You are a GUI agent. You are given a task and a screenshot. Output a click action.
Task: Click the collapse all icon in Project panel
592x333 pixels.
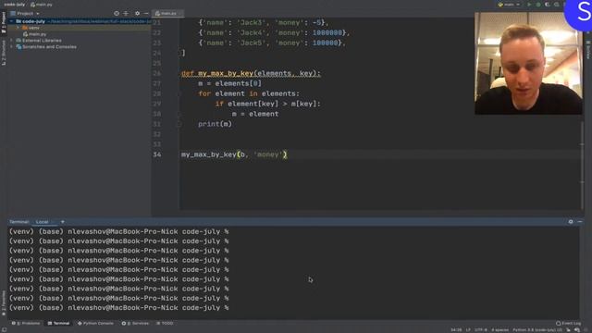click(x=126, y=13)
